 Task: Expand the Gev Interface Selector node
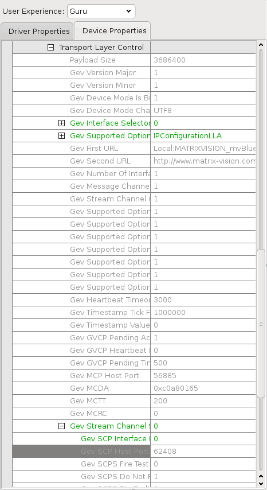tap(61, 123)
